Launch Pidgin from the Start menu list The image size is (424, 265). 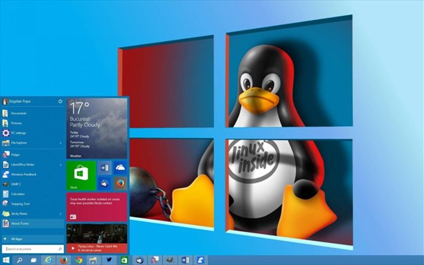point(33,155)
